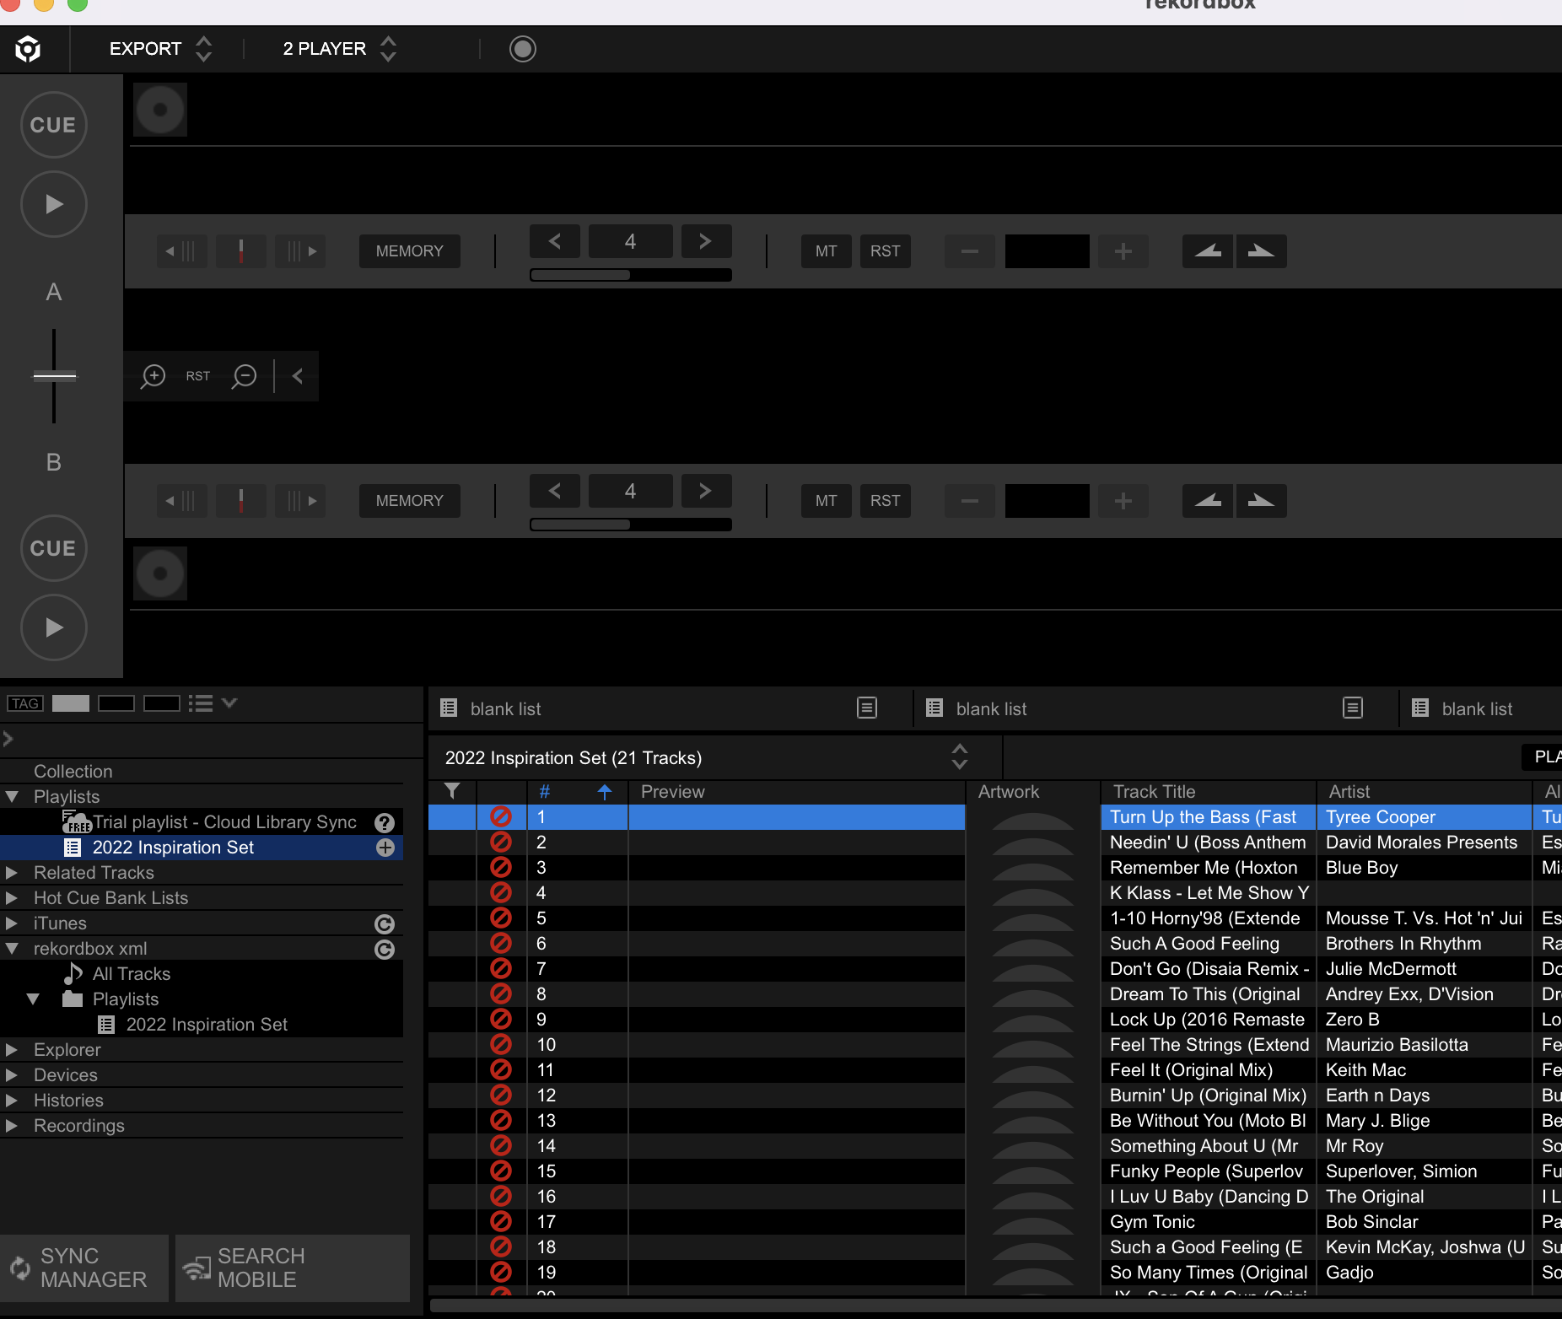Click the plus icon beside 2022 Inspiration Set
The height and width of the screenshot is (1319, 1562).
tap(385, 848)
